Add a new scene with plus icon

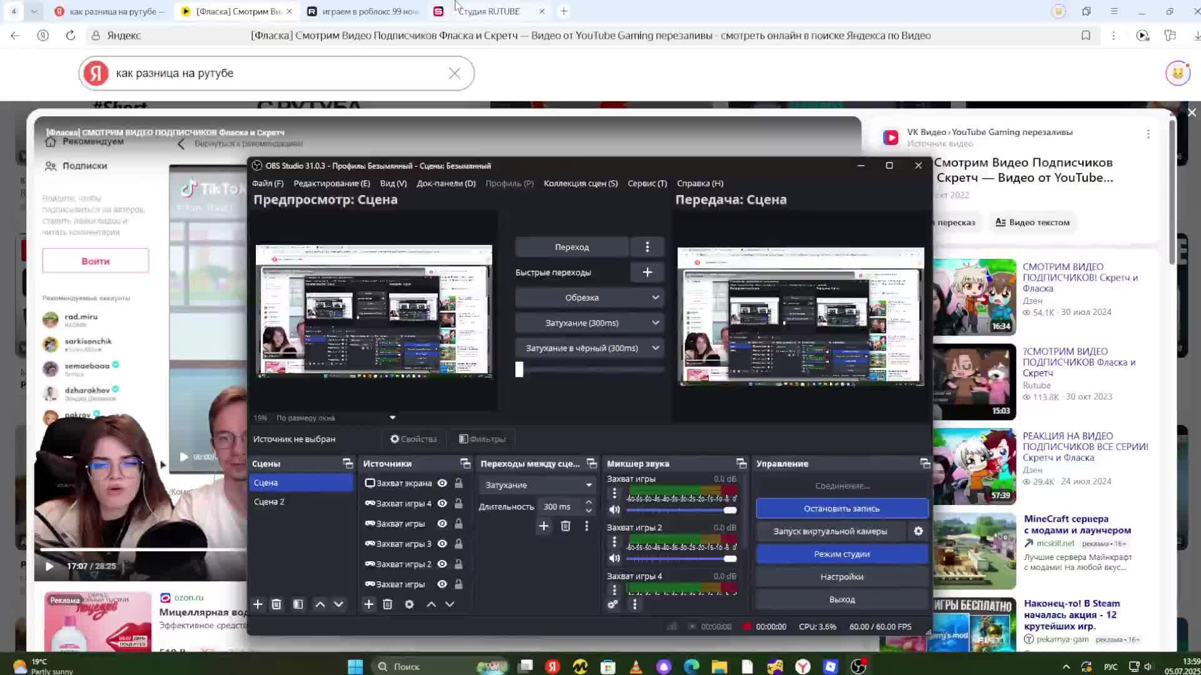[x=258, y=604]
